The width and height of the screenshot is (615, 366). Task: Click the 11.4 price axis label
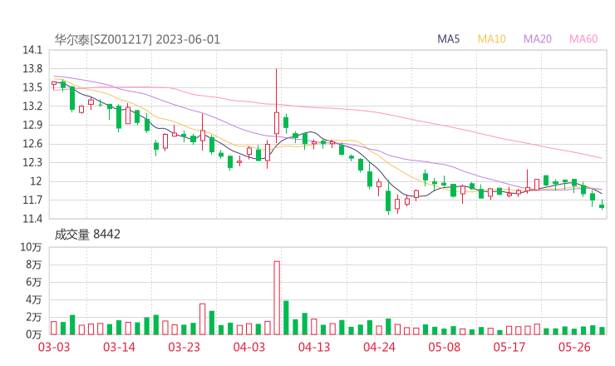[x=32, y=219]
